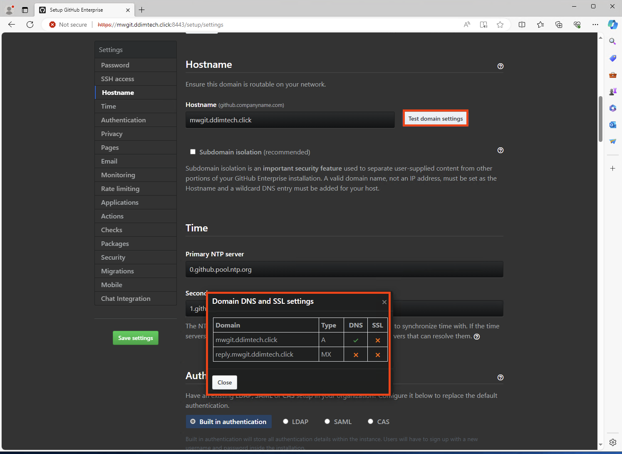
Task: Select LDAP authentication radio button
Action: pos(285,422)
